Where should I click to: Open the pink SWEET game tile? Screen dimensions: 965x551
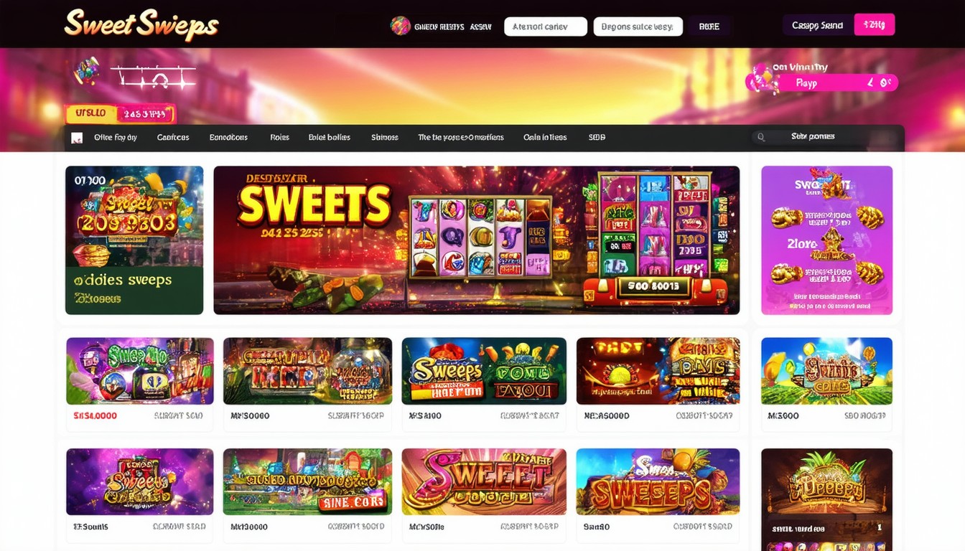tap(484, 481)
